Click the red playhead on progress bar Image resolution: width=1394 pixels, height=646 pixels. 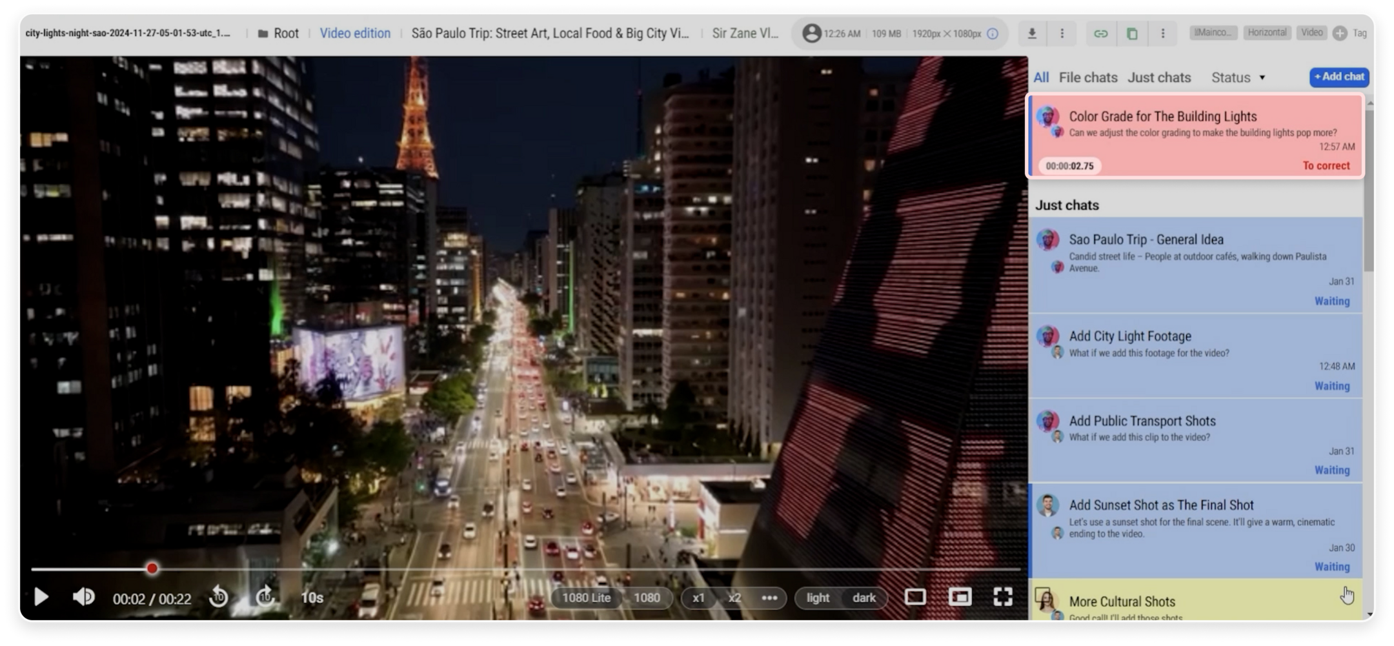(152, 569)
